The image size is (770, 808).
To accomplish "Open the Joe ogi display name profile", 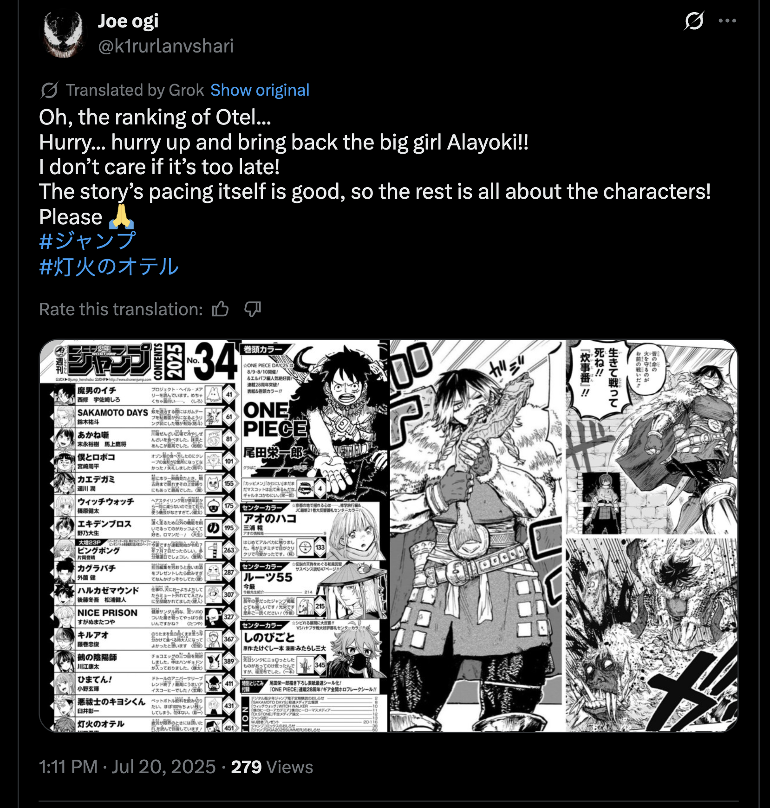I will coord(128,21).
